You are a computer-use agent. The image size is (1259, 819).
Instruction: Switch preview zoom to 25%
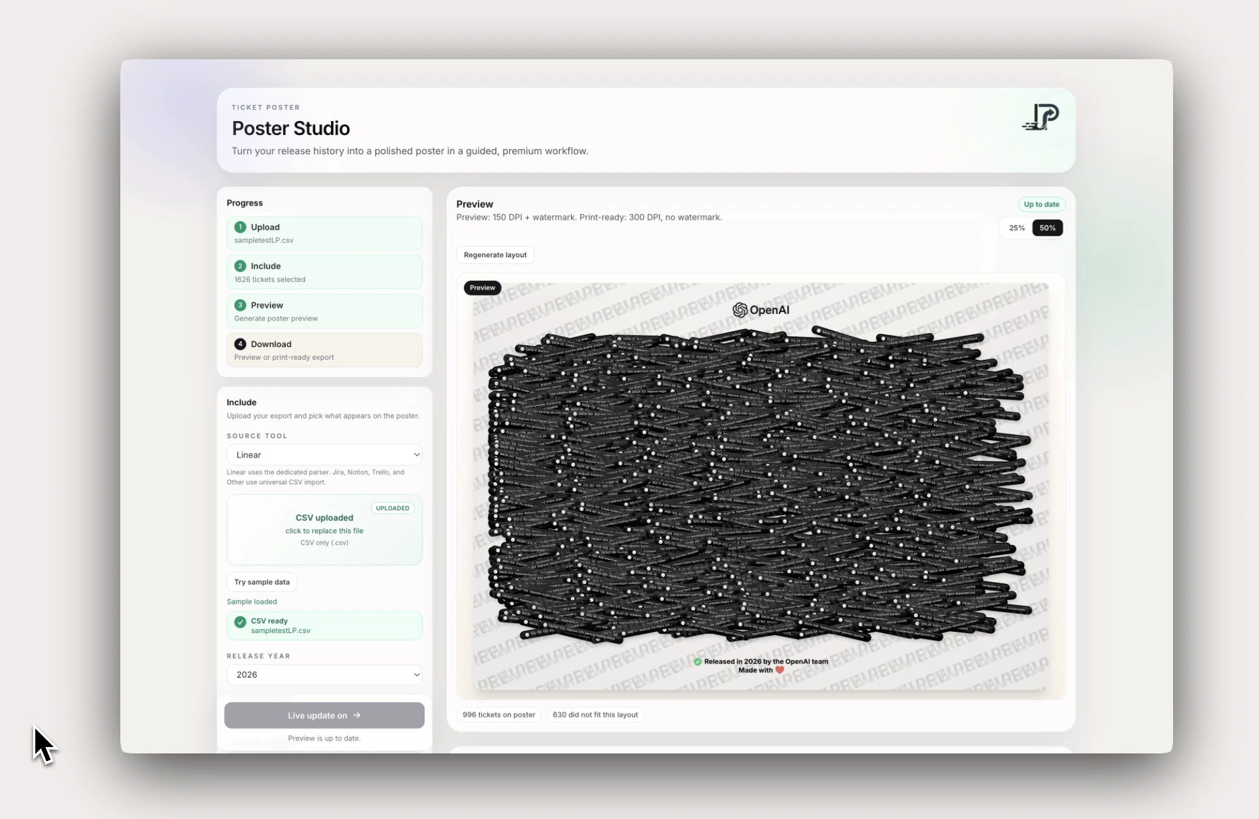[x=1016, y=228]
